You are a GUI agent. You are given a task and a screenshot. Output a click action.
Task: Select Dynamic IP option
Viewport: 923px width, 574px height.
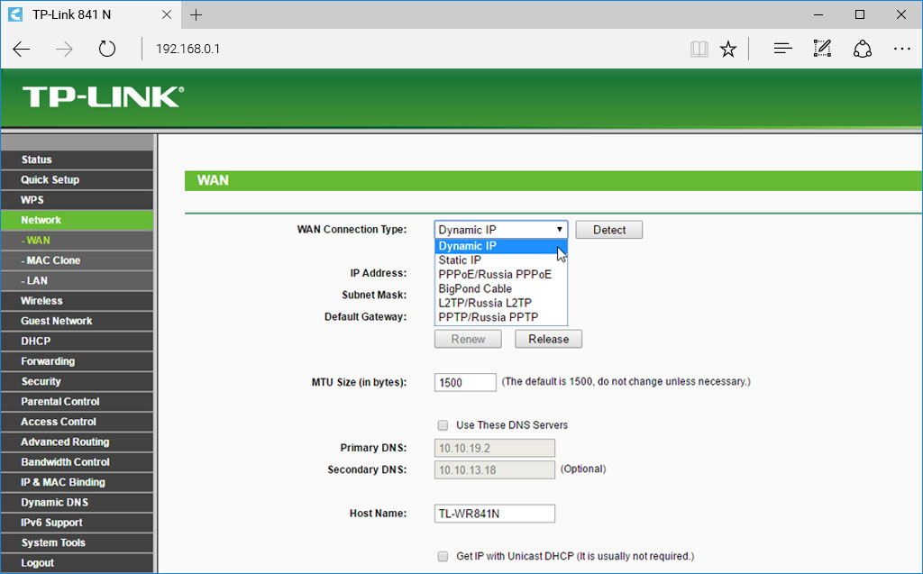click(501, 246)
